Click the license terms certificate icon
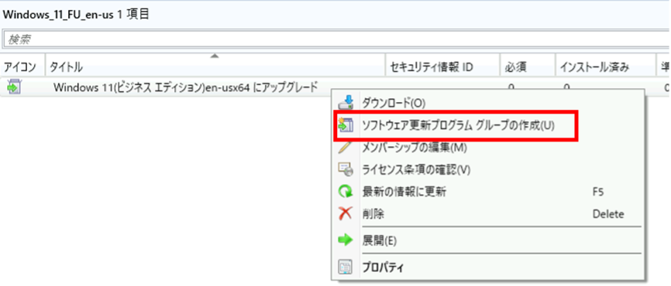Screen dimensions: 671x286 pyautogui.click(x=346, y=170)
